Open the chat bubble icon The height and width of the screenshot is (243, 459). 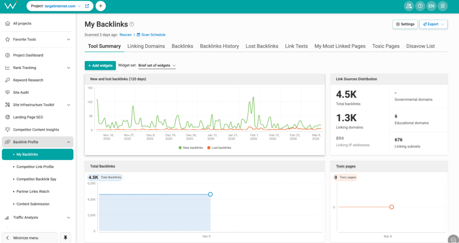pyautogui.click(x=453, y=240)
